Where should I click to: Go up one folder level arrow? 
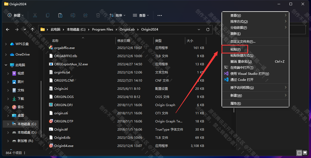pyautogui.click(x=32, y=29)
